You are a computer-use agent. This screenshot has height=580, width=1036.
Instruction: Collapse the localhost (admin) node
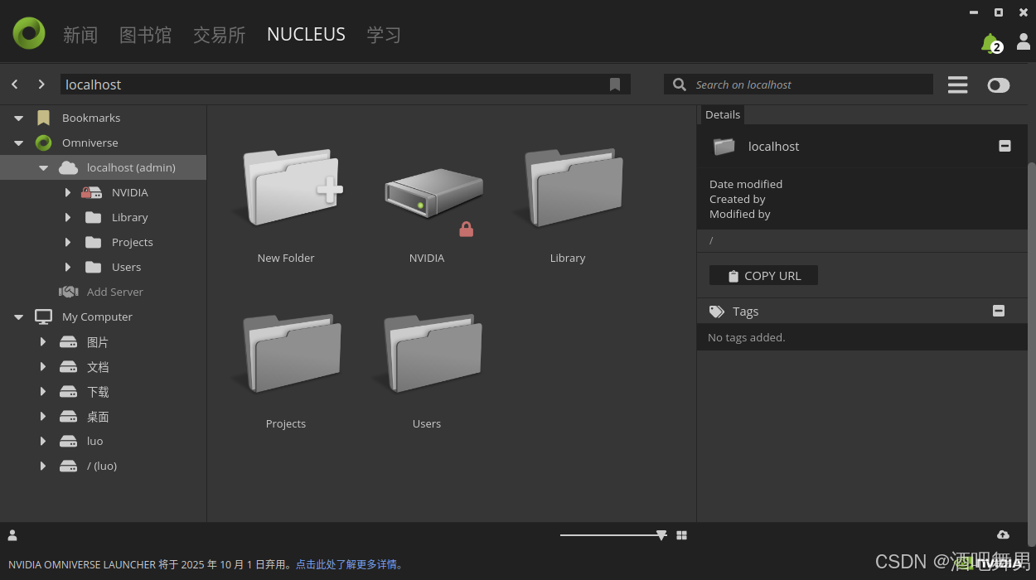pos(43,168)
